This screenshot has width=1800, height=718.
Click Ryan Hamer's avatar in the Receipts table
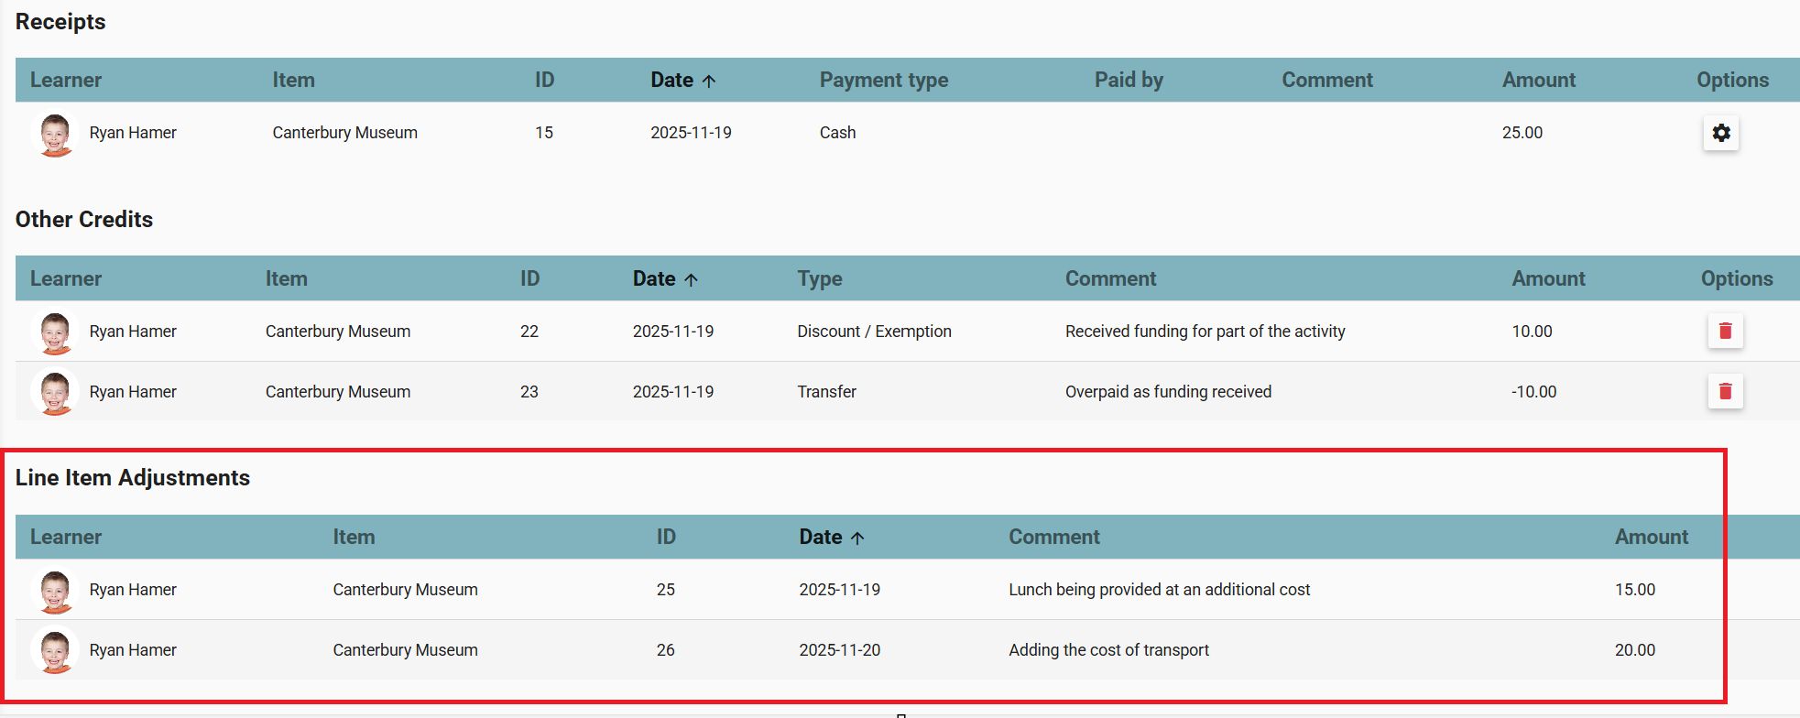(x=55, y=134)
